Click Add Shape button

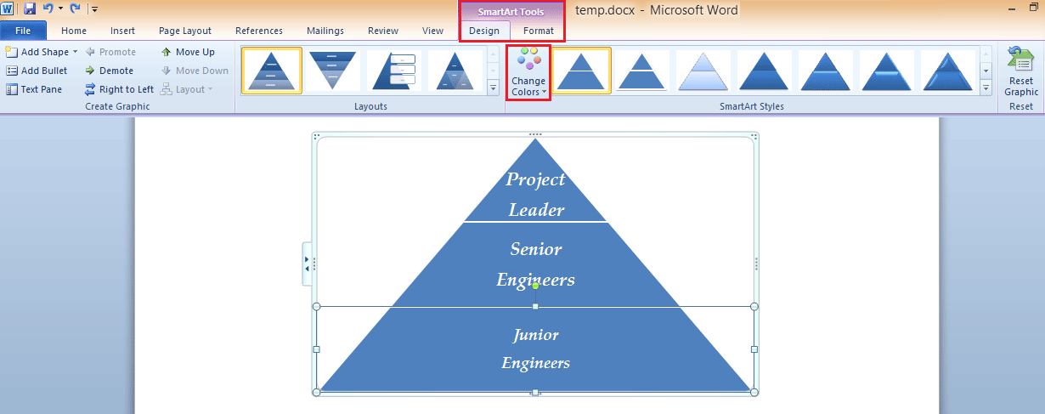[x=37, y=52]
